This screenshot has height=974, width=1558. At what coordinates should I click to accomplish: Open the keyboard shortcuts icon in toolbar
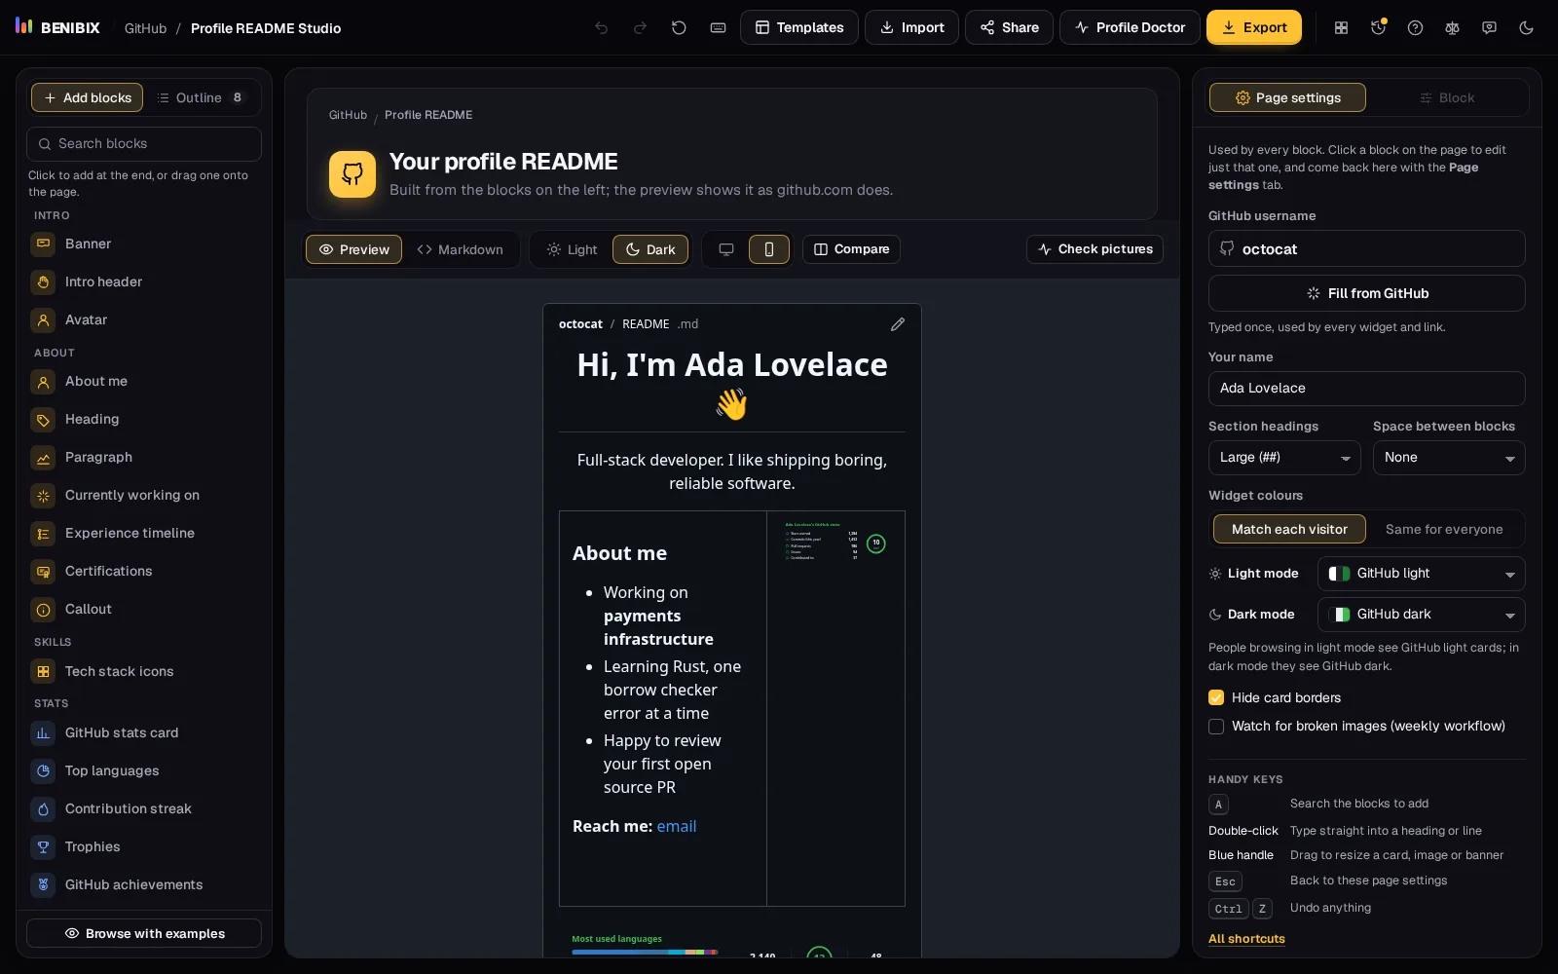pyautogui.click(x=718, y=28)
